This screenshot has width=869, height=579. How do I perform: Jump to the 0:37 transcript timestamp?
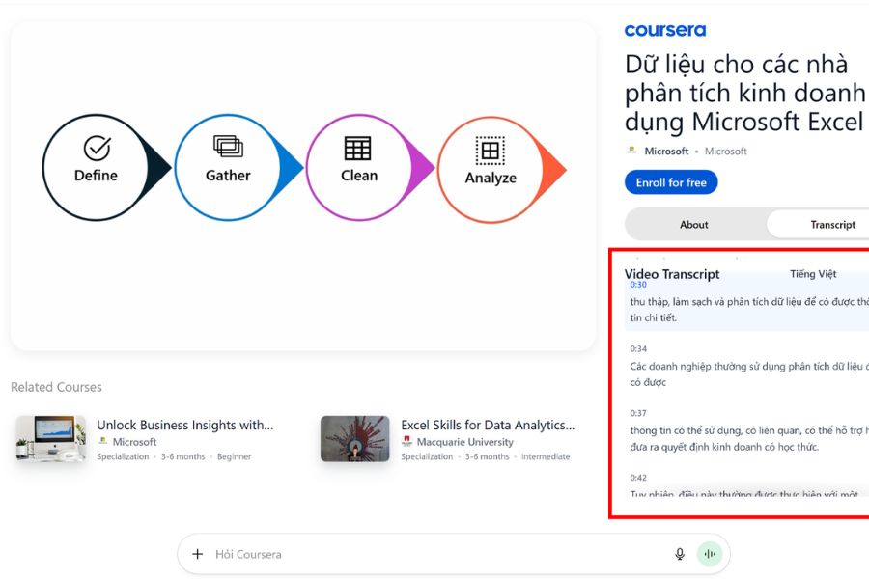click(638, 413)
